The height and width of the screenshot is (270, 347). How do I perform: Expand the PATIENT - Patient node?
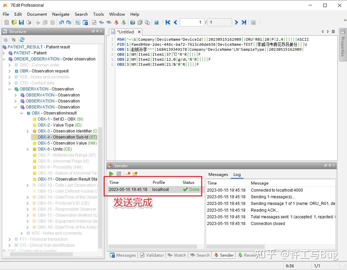pyautogui.click(x=4, y=53)
